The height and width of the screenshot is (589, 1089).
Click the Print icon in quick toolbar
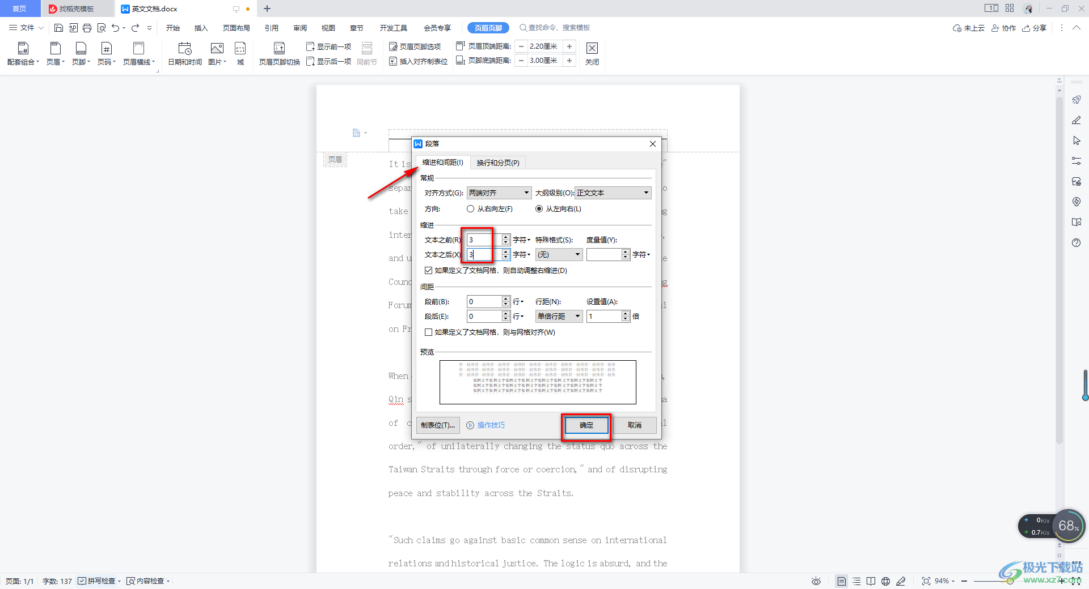coord(87,28)
